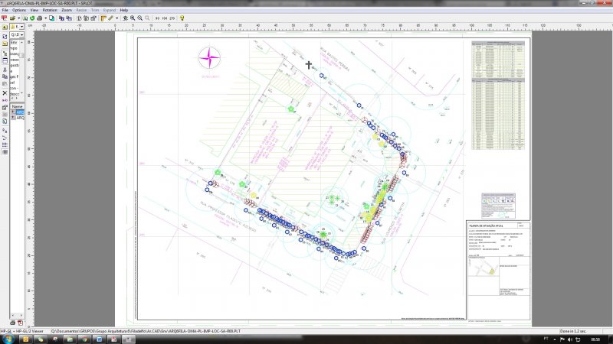
Task: Click the yellow lightbulb help icon
Action: coord(182,17)
